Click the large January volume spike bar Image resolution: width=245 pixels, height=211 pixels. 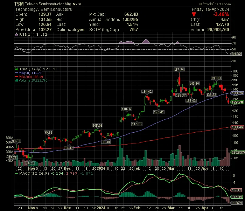click(120, 152)
